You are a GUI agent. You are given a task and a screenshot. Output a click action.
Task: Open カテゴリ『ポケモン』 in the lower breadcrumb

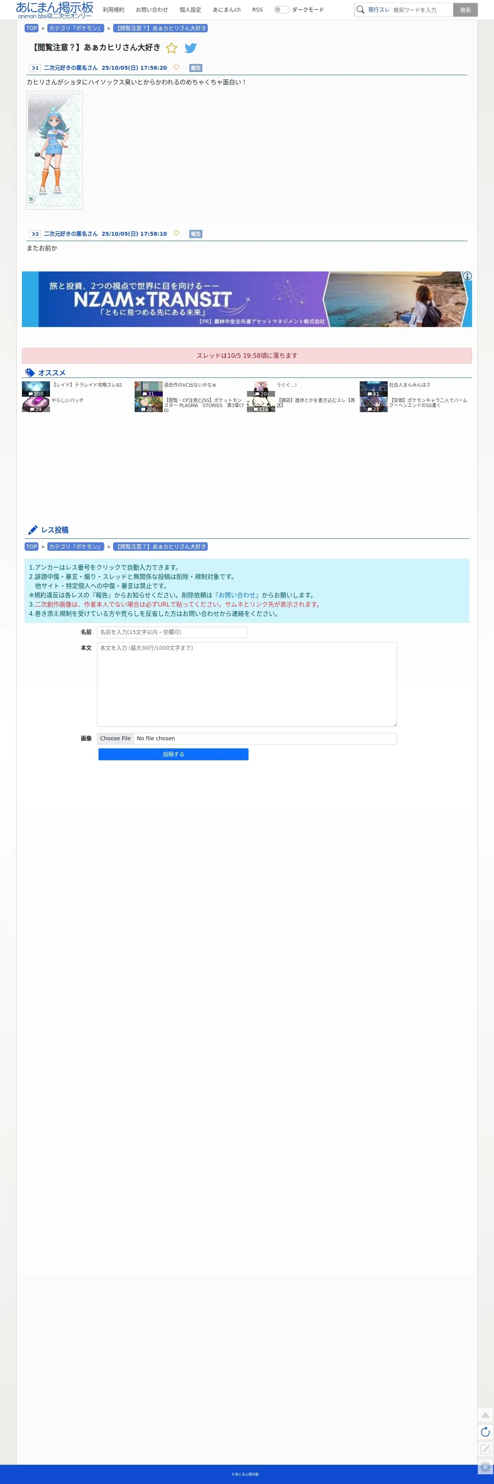point(75,547)
